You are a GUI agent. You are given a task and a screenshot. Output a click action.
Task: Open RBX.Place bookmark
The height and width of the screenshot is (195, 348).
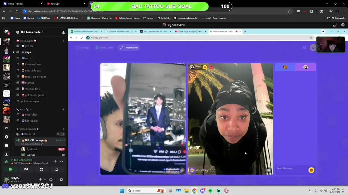43,18
